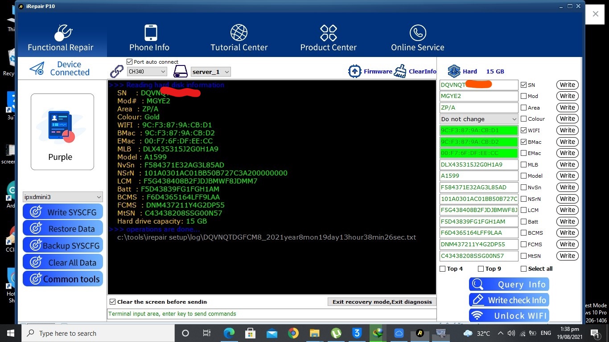Viewport: 609px width, 342px height.
Task: Click the ClearInfo broom icon
Action: (400, 71)
